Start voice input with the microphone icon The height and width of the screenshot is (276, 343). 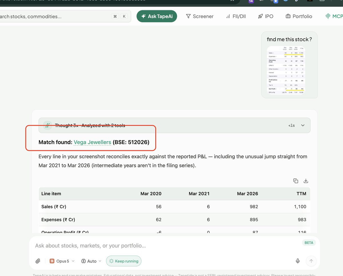pos(298,261)
